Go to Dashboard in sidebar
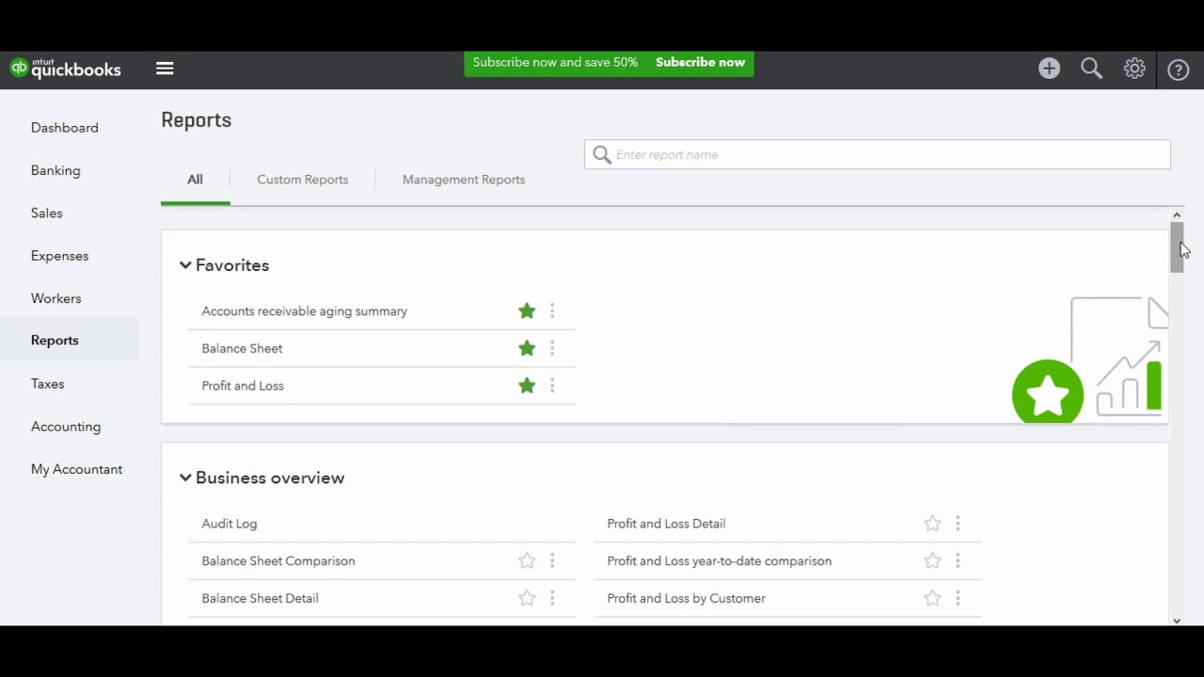 [65, 128]
